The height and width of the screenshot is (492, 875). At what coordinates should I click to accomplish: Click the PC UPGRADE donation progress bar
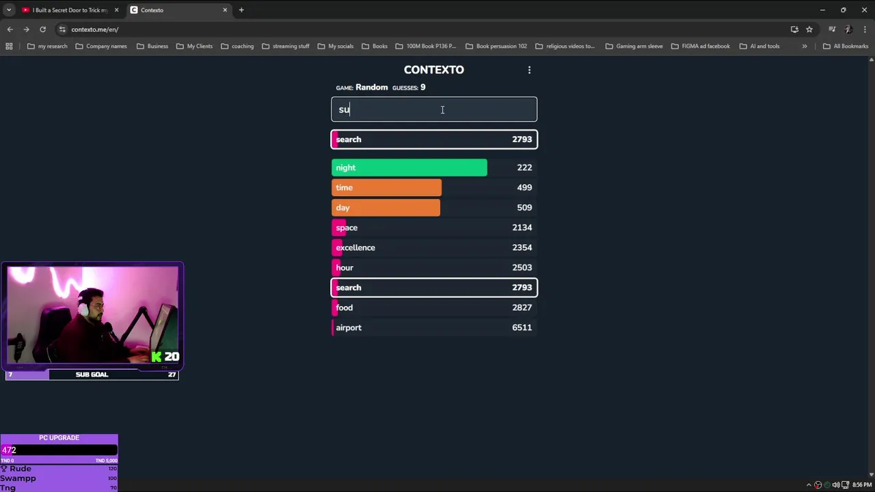point(59,450)
